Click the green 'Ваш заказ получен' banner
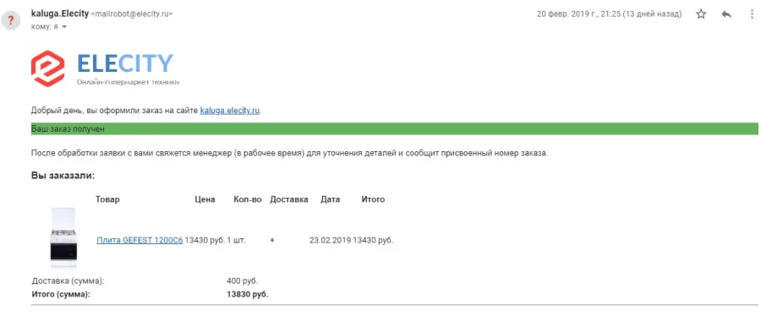The width and height of the screenshot is (761, 316). coord(395,129)
